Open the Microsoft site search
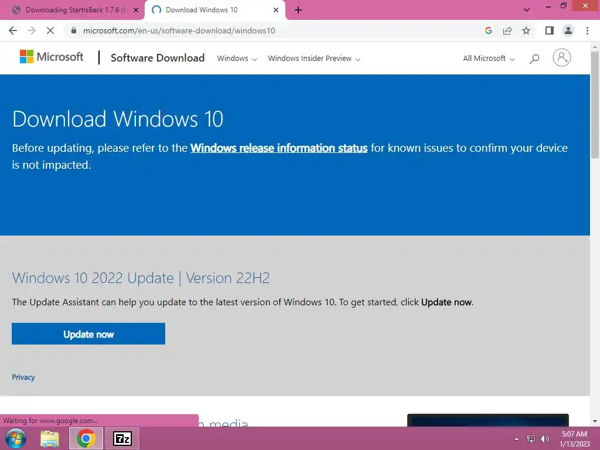Viewport: 600px width, 450px height. pos(534,59)
